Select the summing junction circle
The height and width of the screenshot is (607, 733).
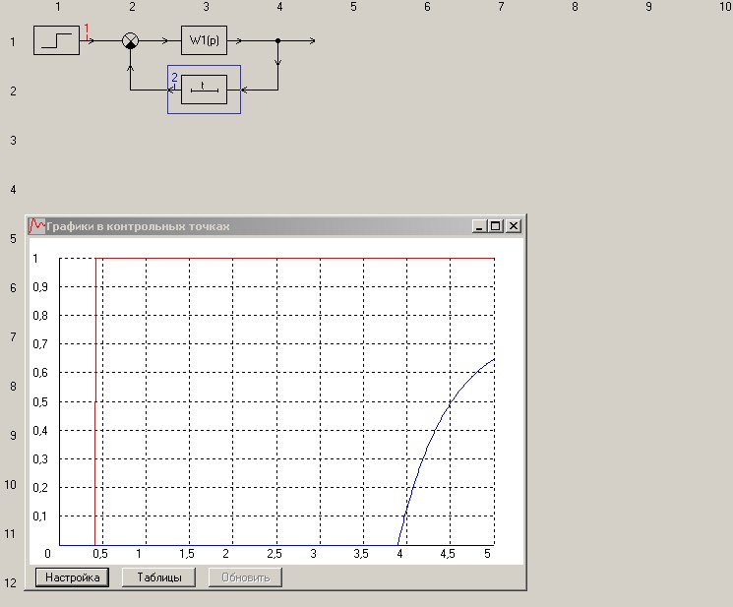(131, 40)
